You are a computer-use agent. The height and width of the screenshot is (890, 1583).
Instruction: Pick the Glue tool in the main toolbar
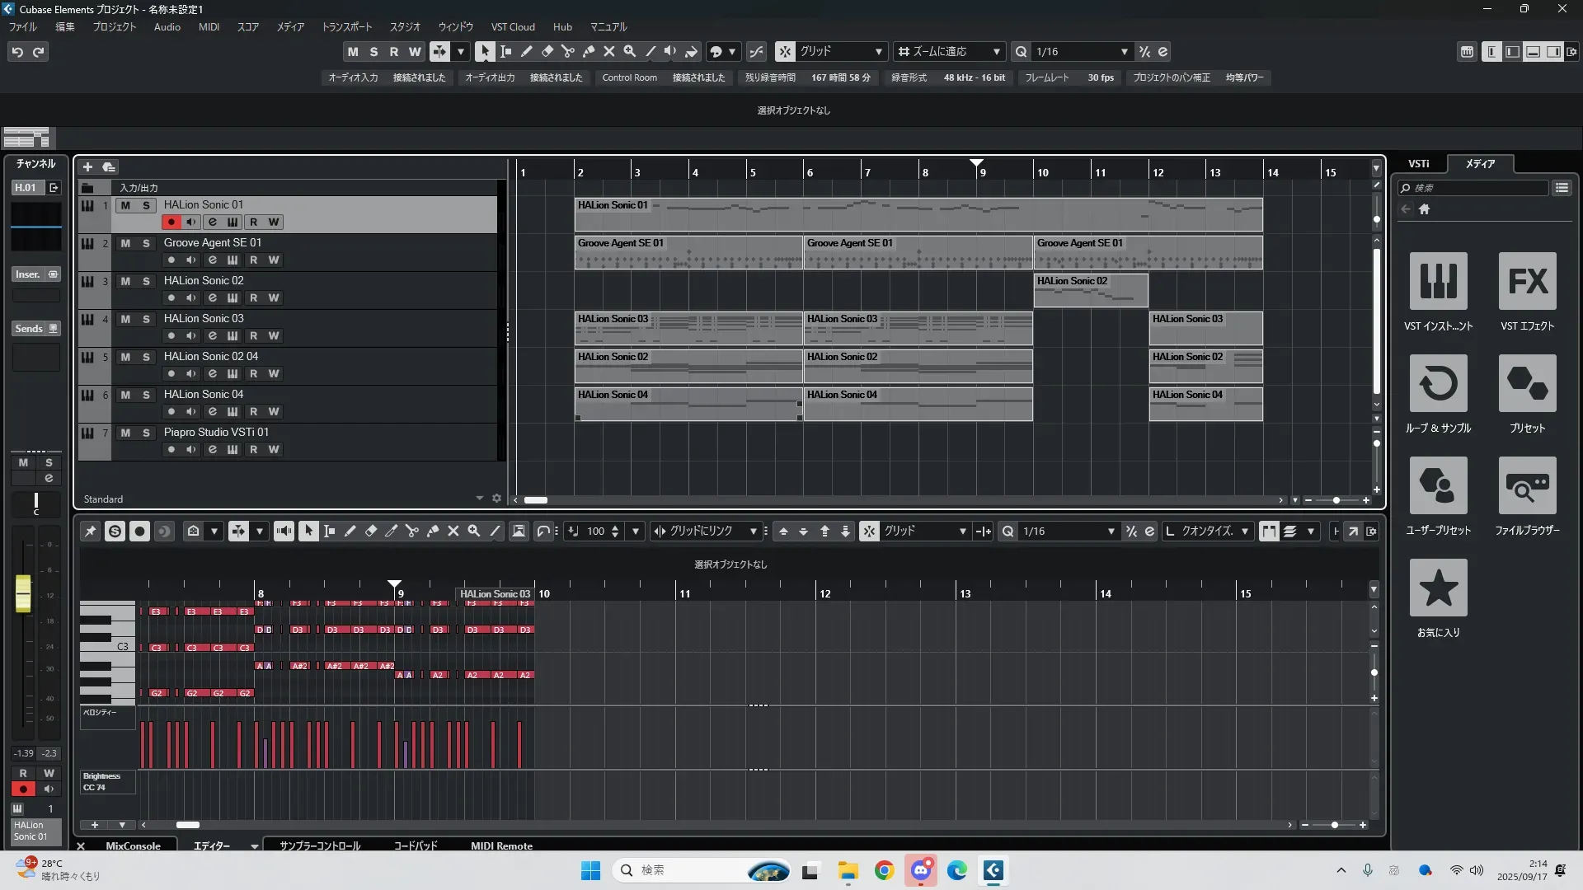[589, 52]
